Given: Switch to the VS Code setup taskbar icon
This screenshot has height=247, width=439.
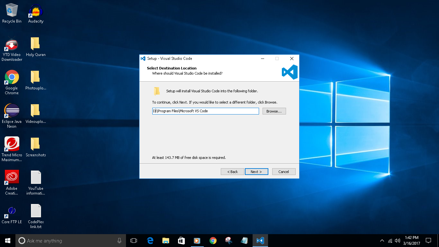Looking at the screenshot, I should click(260, 241).
